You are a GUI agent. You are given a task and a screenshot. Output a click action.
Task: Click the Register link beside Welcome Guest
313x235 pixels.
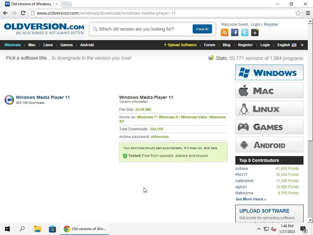pos(271,24)
